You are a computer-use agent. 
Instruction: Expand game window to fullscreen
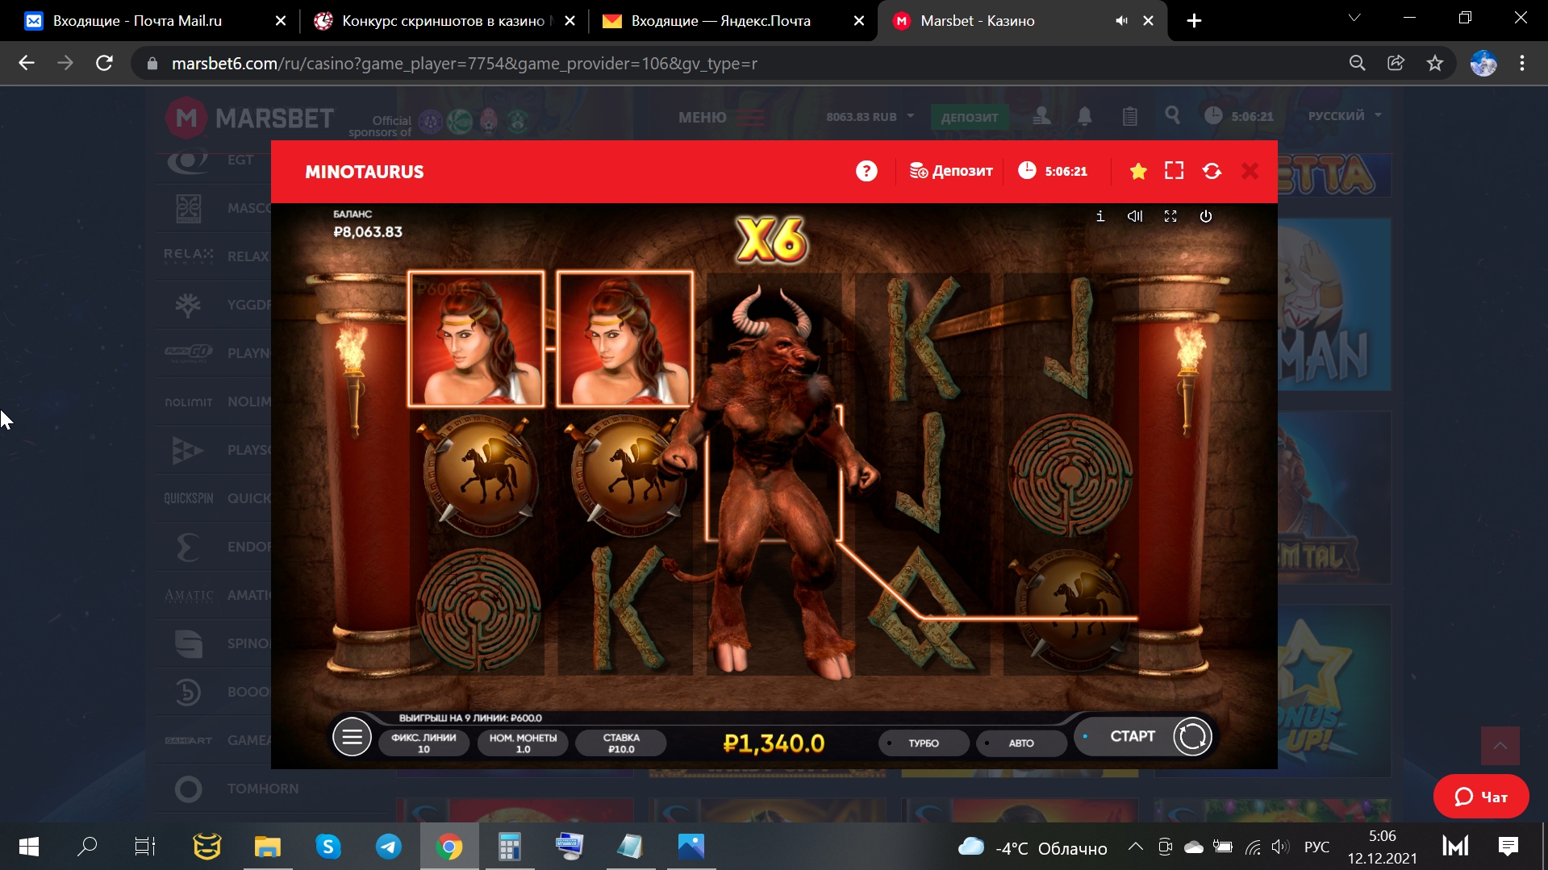(x=1174, y=171)
